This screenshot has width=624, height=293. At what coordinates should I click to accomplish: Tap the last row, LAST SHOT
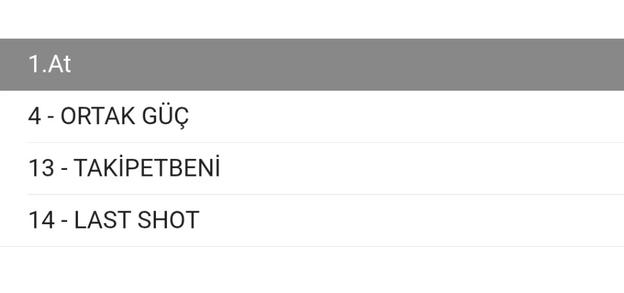(114, 220)
